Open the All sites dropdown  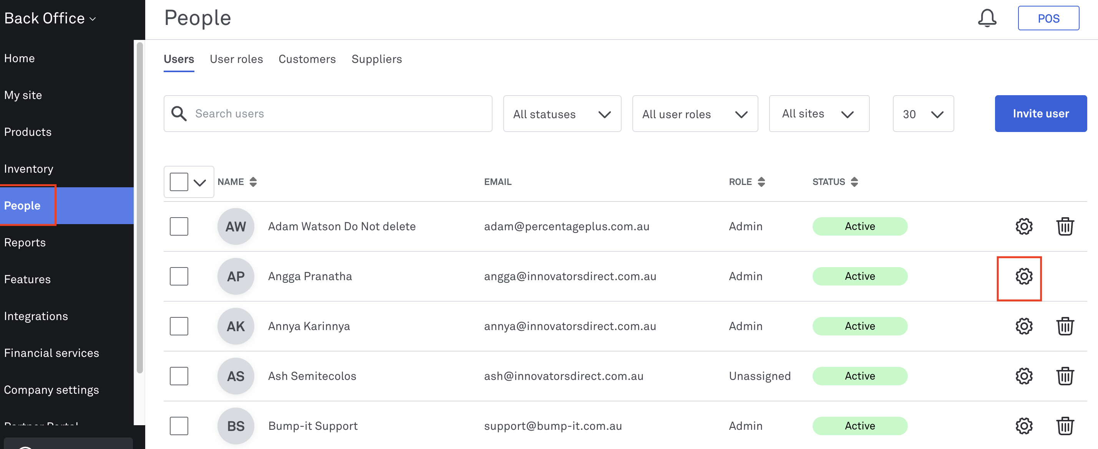tap(818, 114)
